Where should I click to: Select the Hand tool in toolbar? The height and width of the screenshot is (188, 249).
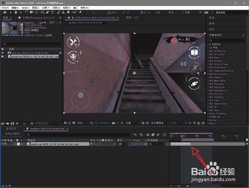(x=16, y=12)
